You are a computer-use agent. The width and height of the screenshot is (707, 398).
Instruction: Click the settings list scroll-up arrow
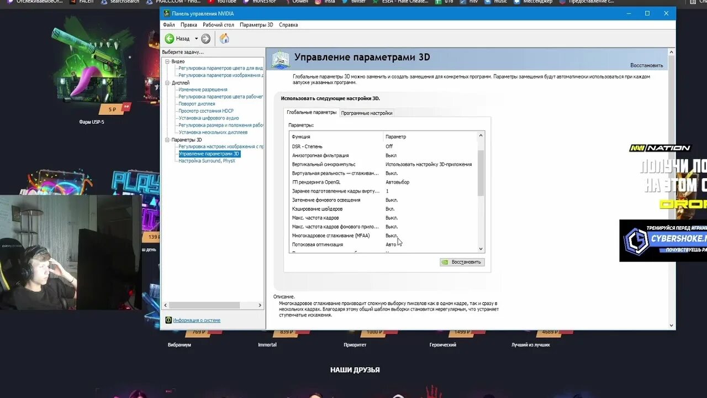click(481, 135)
